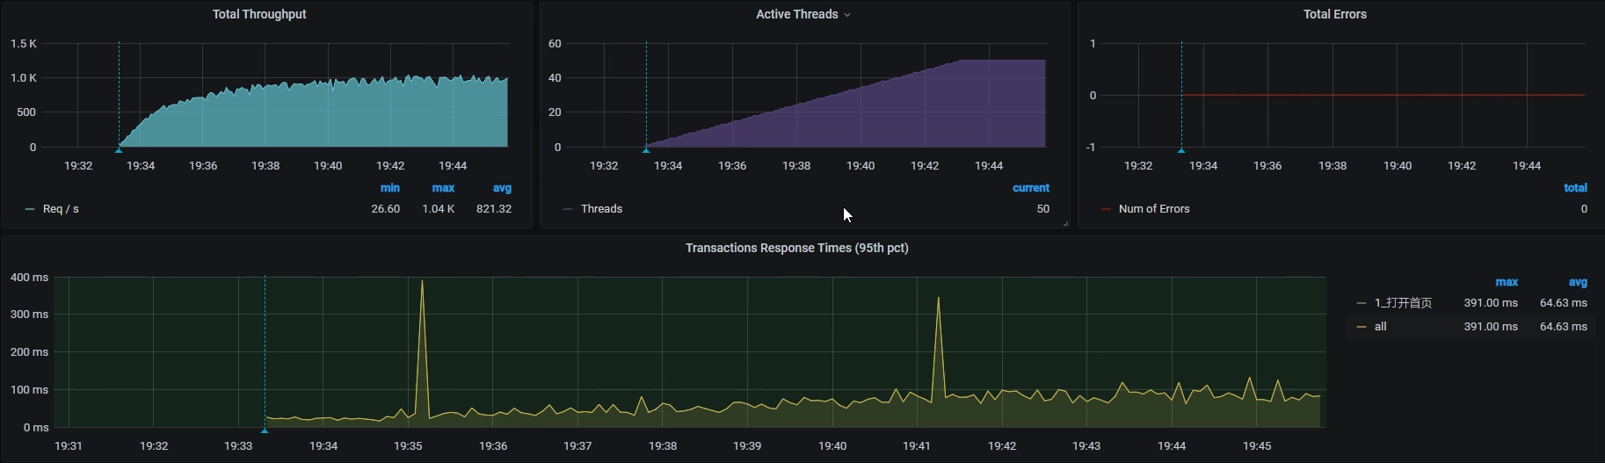Click the annotation marker in Response Times chart
This screenshot has height=463, width=1605.
click(x=265, y=430)
